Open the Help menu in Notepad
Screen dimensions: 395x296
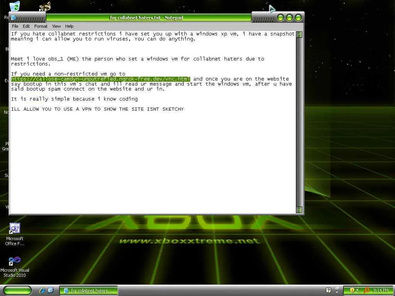click(69, 26)
